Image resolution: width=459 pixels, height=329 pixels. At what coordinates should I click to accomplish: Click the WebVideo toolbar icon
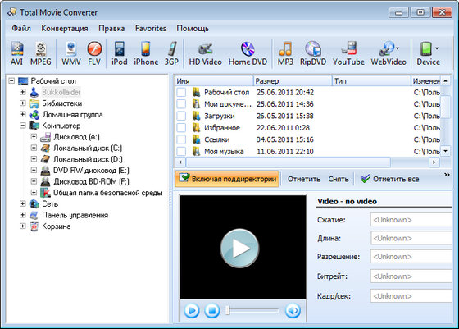point(389,53)
